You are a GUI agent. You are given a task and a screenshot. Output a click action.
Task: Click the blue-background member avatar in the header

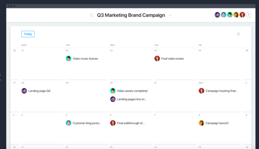[x=224, y=15]
